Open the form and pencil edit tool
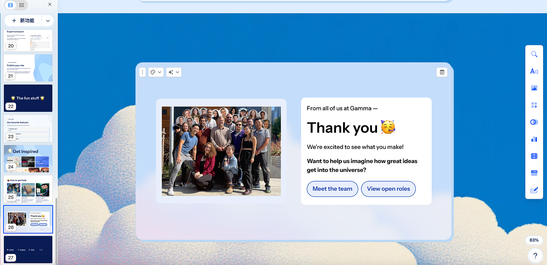The height and width of the screenshot is (265, 547). click(x=534, y=190)
